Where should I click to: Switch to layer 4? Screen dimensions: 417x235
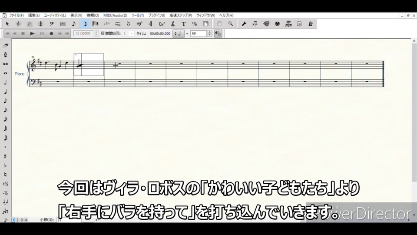pos(26,220)
